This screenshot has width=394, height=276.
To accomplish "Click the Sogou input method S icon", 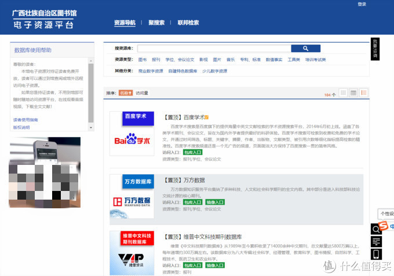I will [x=384, y=225].
